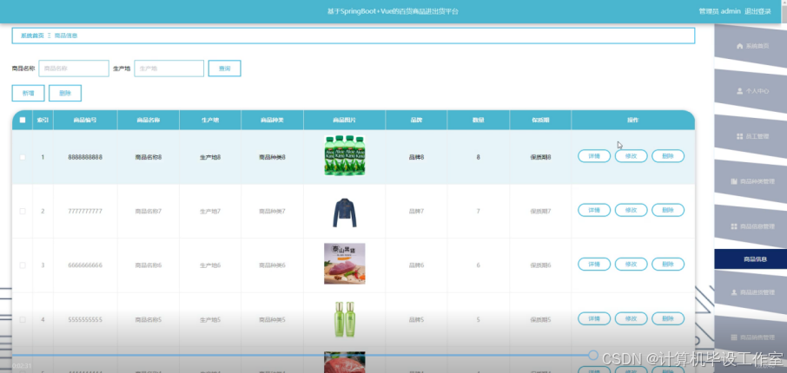Check the checkbox for row 8888888888

click(x=22, y=157)
